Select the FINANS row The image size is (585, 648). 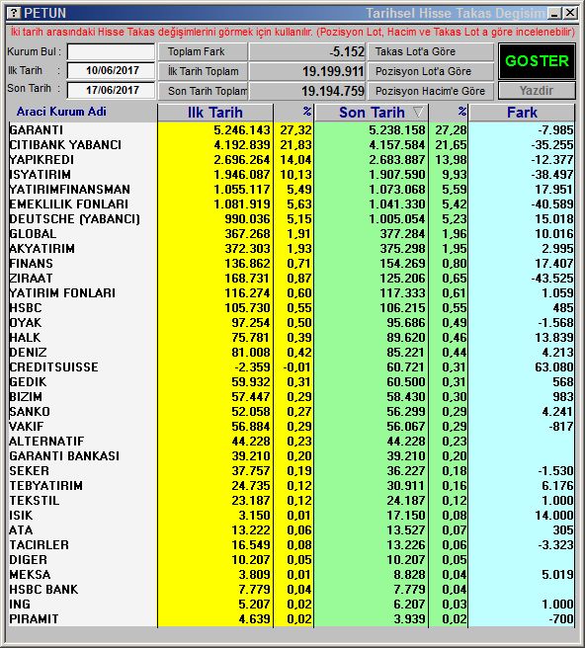click(x=292, y=264)
